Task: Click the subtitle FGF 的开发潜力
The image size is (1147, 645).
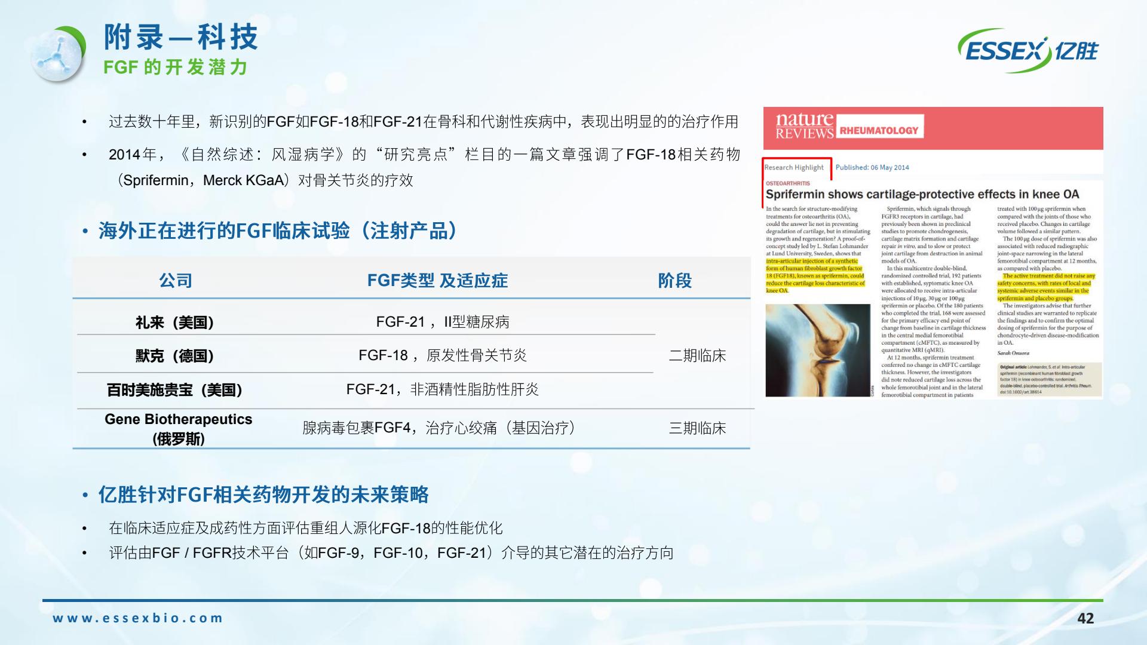Action: point(176,67)
